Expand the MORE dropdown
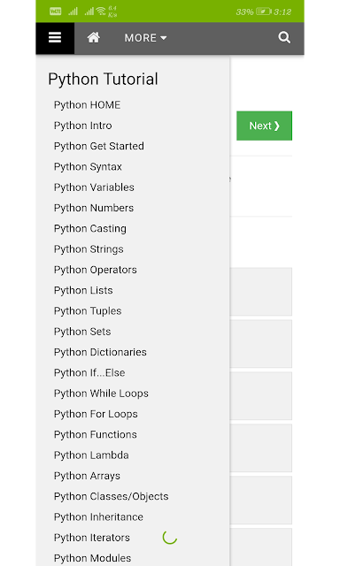The image size is (340, 566). 145,38
